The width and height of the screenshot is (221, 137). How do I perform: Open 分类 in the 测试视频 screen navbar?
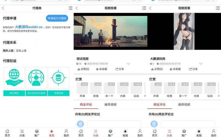pyautogui.click(x=96, y=133)
